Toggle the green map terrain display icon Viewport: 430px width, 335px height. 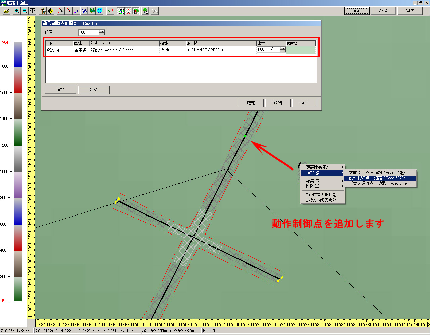tap(121, 11)
